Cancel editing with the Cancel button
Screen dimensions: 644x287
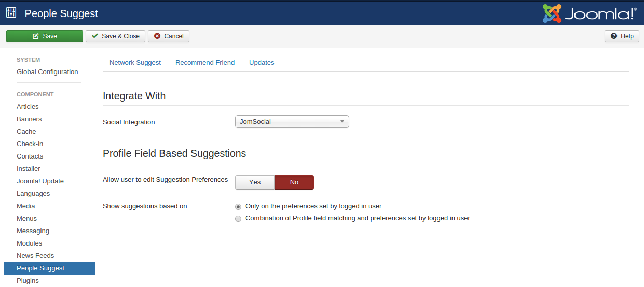(169, 36)
